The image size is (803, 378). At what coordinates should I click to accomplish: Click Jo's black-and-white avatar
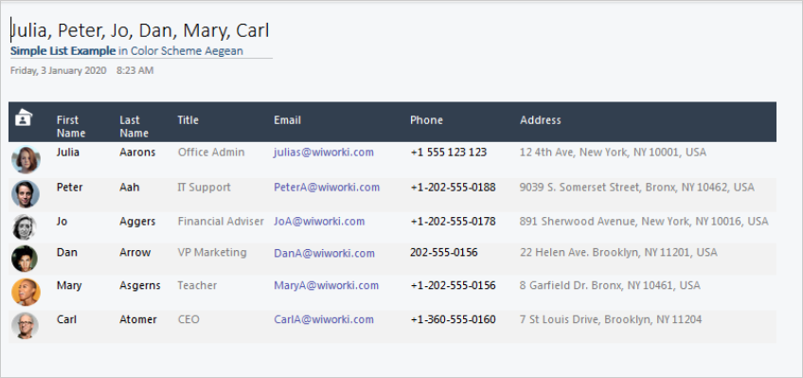25,227
